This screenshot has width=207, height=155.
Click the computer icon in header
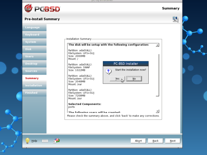[176, 19]
